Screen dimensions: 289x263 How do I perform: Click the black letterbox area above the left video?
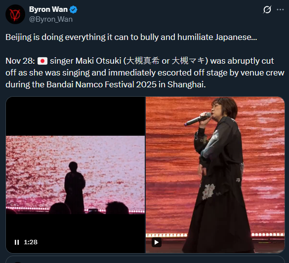tap(76, 116)
